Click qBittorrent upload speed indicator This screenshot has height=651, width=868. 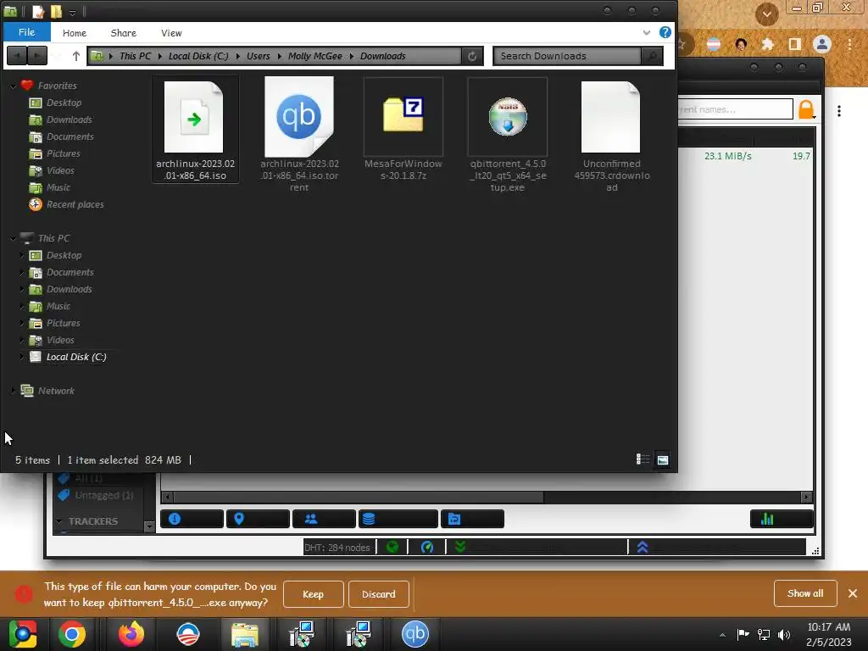click(717, 547)
